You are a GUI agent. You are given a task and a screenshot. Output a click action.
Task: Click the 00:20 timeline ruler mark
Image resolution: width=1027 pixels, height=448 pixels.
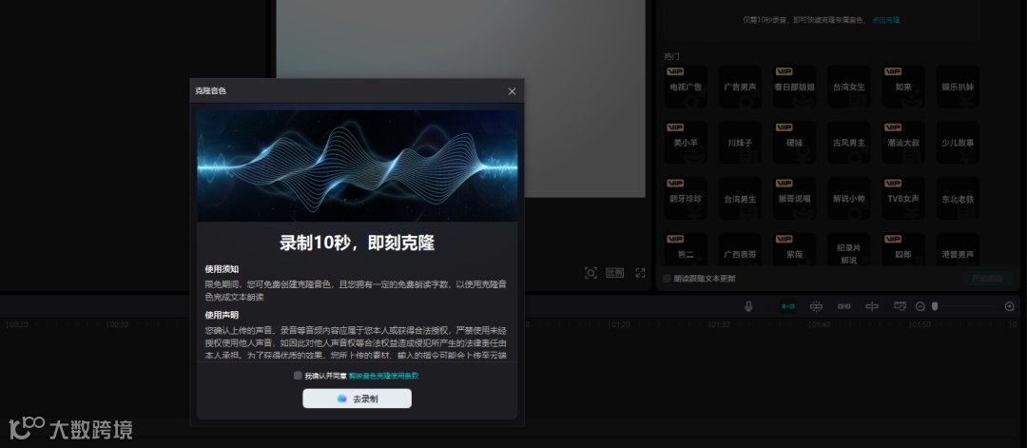coord(17,325)
